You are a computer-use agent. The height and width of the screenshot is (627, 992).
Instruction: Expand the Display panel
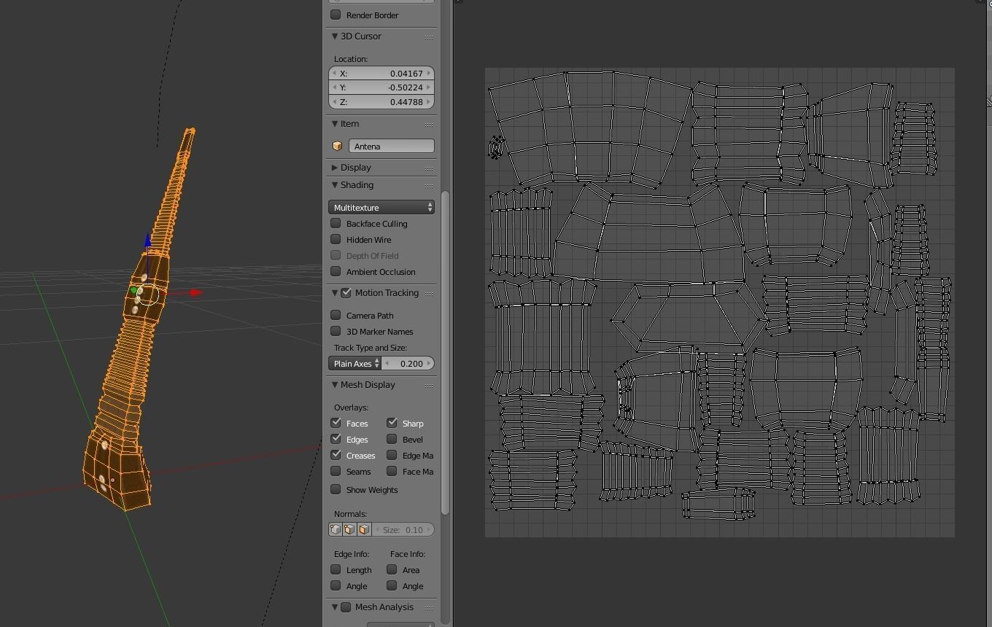point(335,168)
